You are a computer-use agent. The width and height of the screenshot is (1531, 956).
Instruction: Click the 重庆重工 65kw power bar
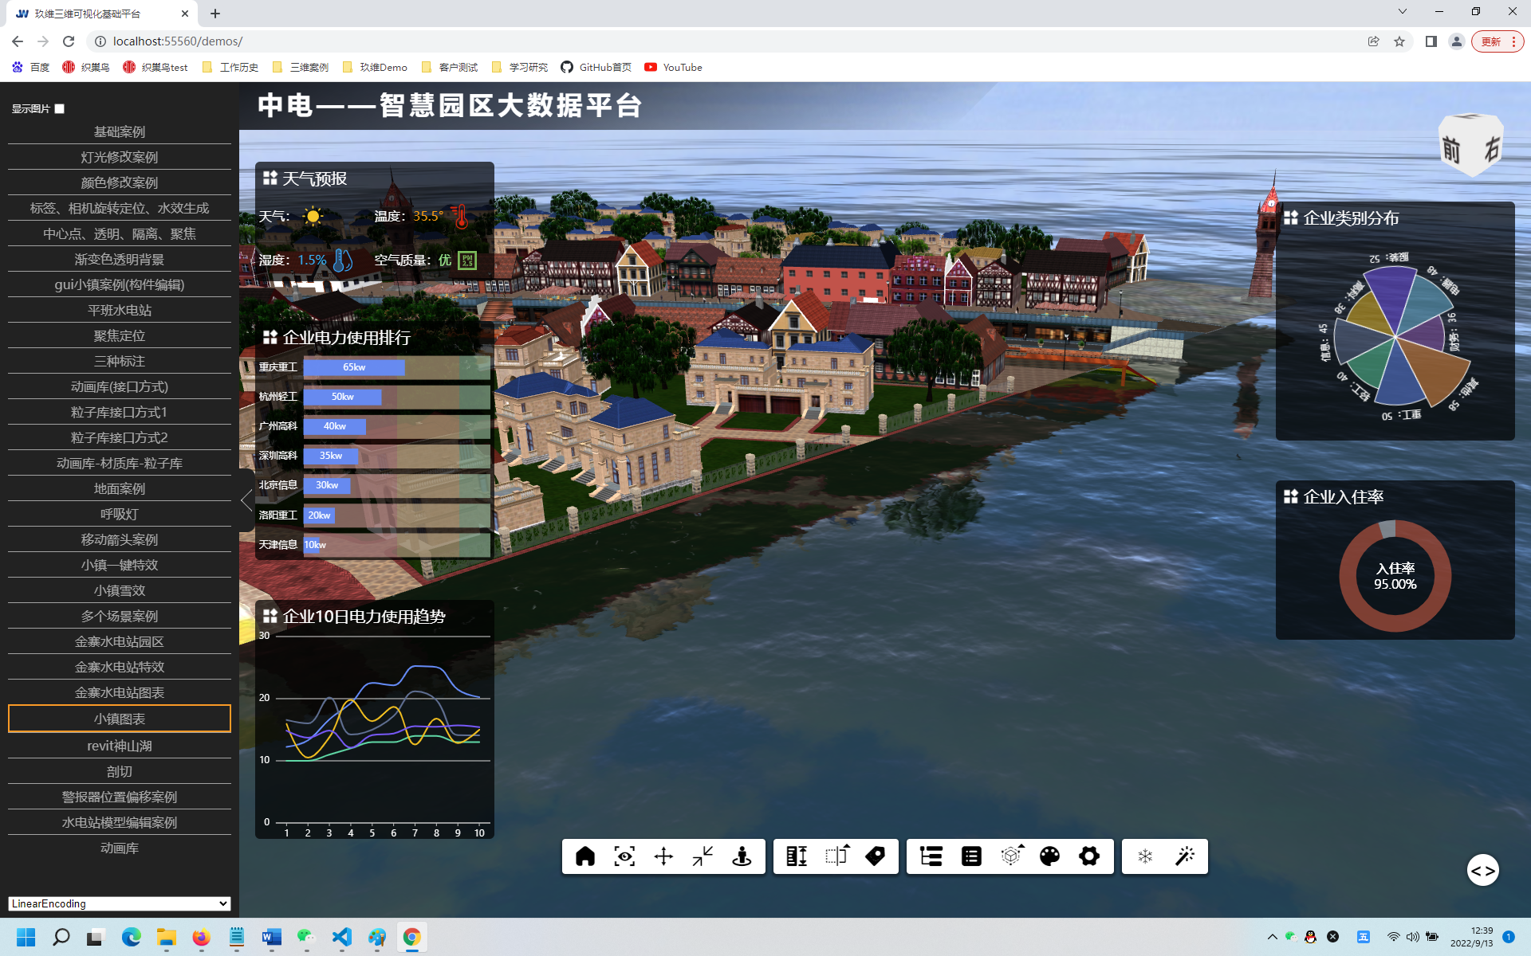(354, 367)
